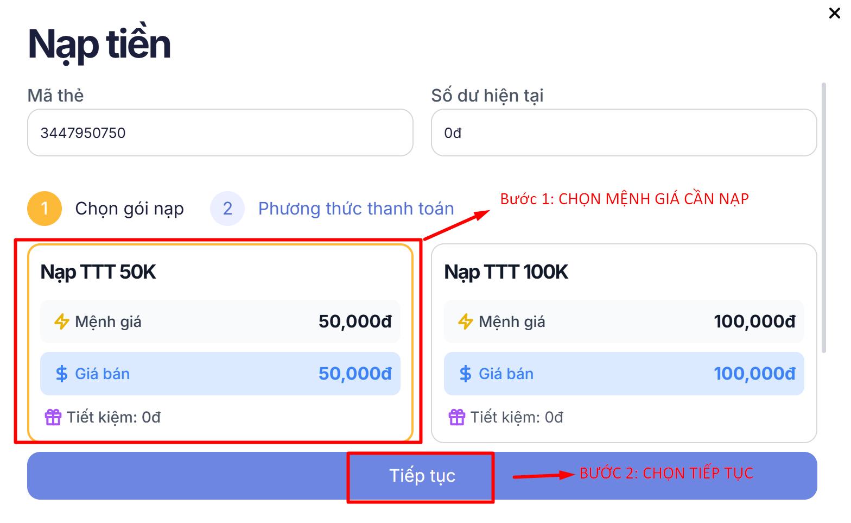Click the vertical scrollbar on right

824,217
